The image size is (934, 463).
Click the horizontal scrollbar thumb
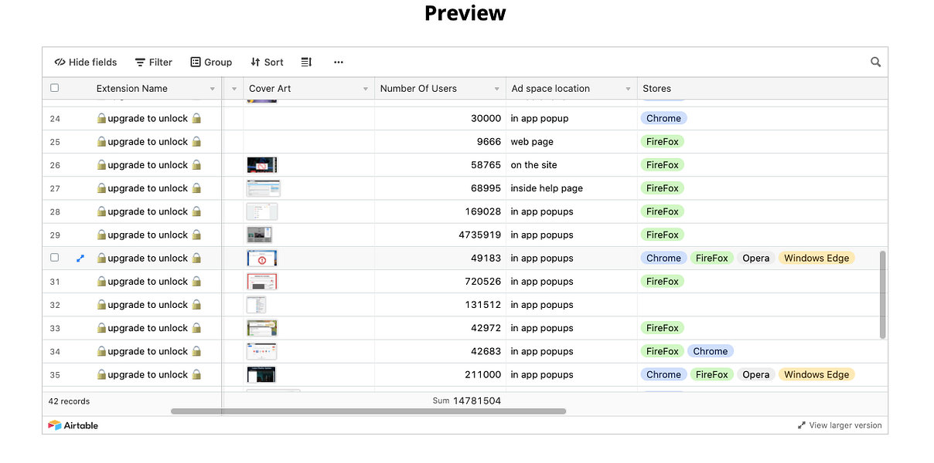[368, 411]
